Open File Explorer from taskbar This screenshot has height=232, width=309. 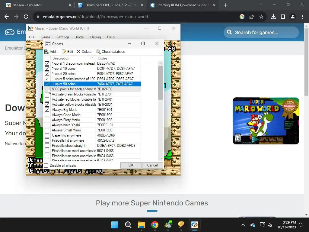tap(142, 225)
